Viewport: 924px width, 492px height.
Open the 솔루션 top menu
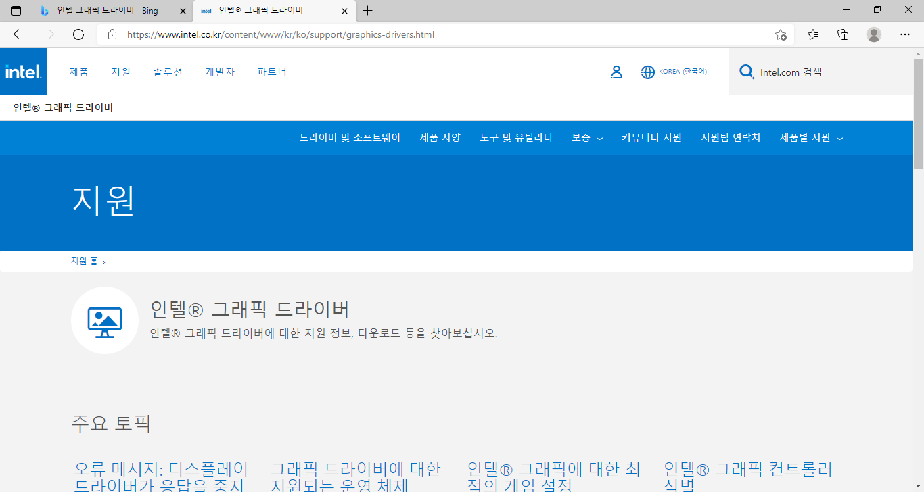coord(168,72)
